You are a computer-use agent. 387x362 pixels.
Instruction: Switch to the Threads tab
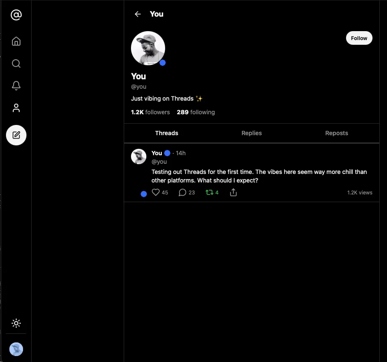[x=166, y=133]
